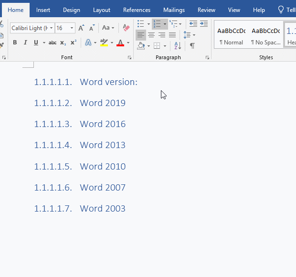
Task: Click Tell me lightbulb icon
Action: (x=281, y=10)
